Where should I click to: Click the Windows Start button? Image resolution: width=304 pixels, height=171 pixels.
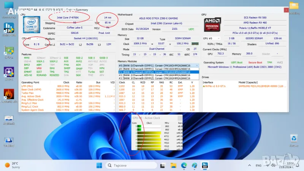tap(99, 165)
